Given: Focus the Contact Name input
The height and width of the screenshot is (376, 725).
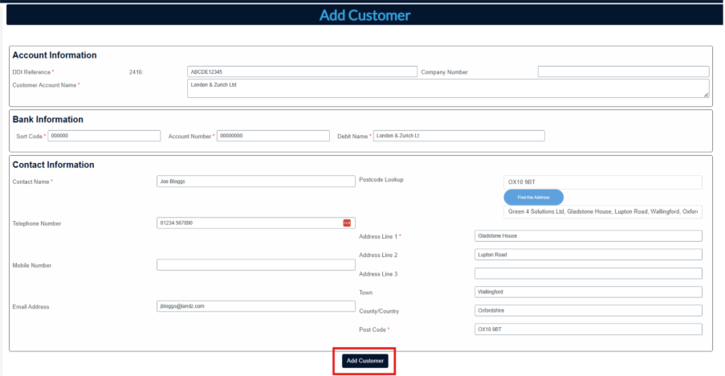Looking at the screenshot, I should tap(255, 182).
